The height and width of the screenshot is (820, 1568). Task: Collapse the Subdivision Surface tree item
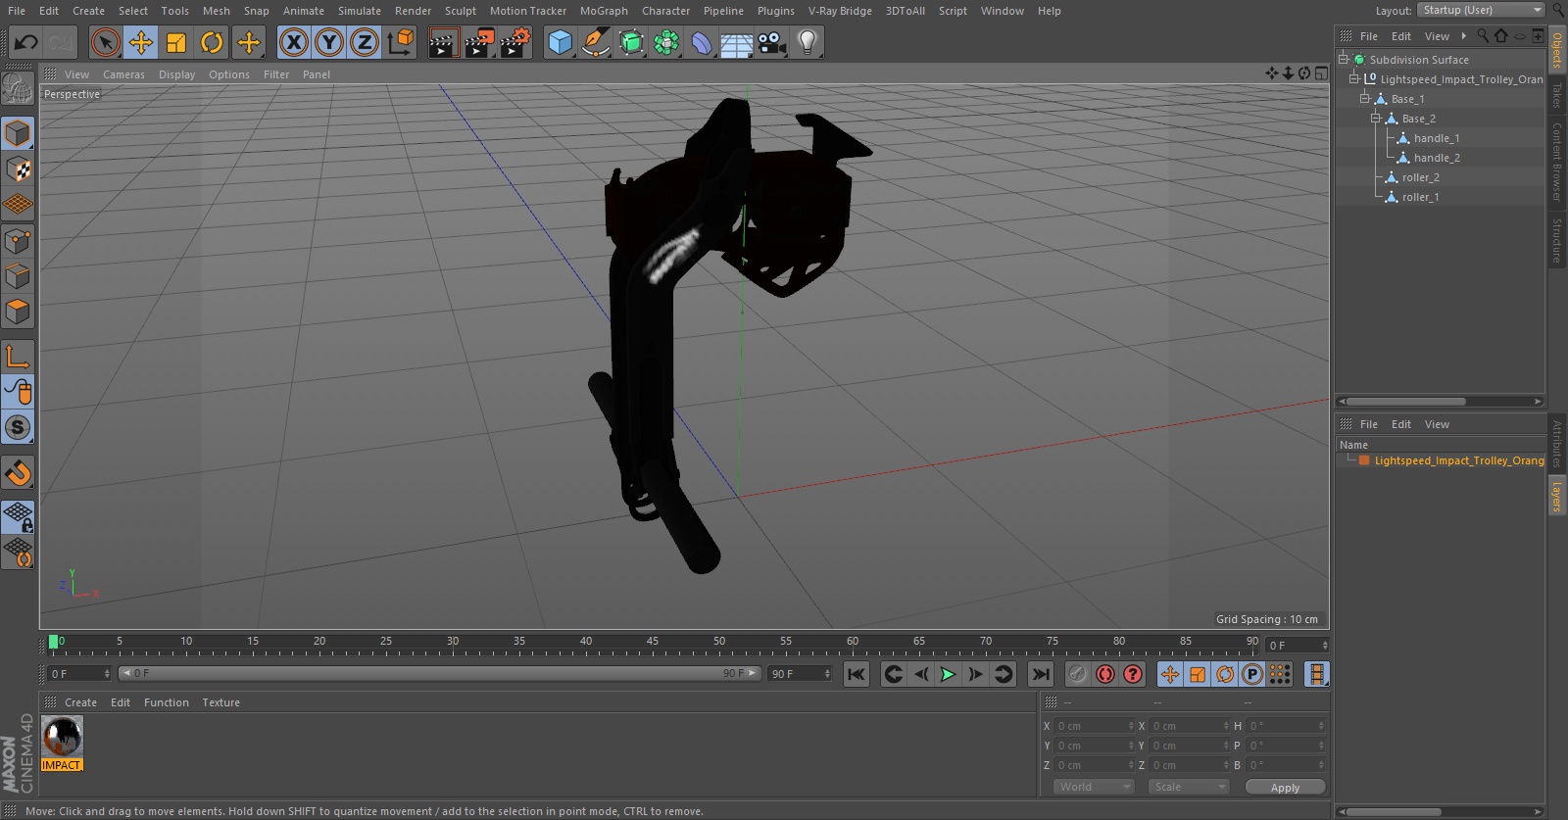pyautogui.click(x=1344, y=60)
